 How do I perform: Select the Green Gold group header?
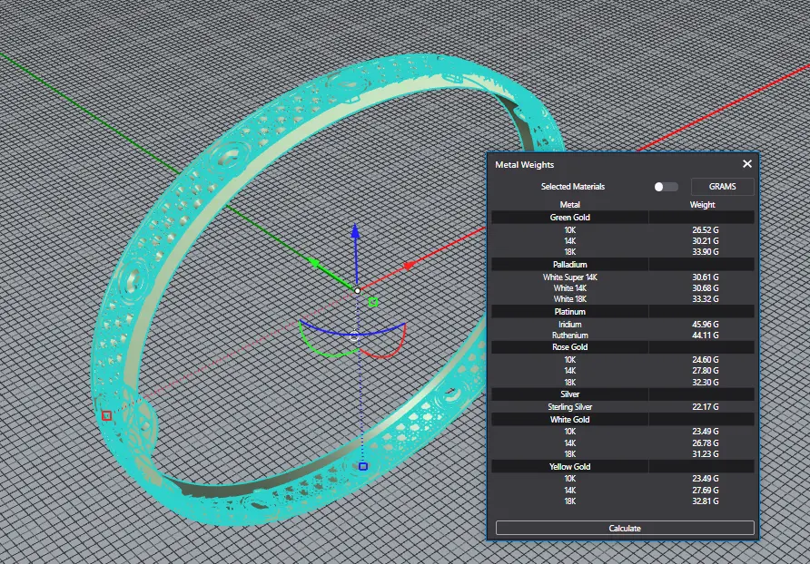[x=623, y=218]
